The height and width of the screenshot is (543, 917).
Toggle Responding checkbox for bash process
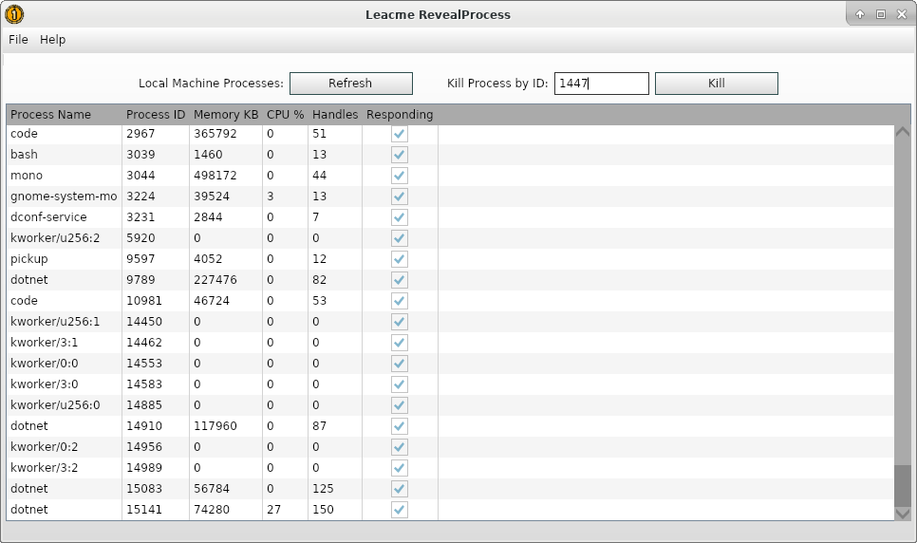click(x=400, y=155)
